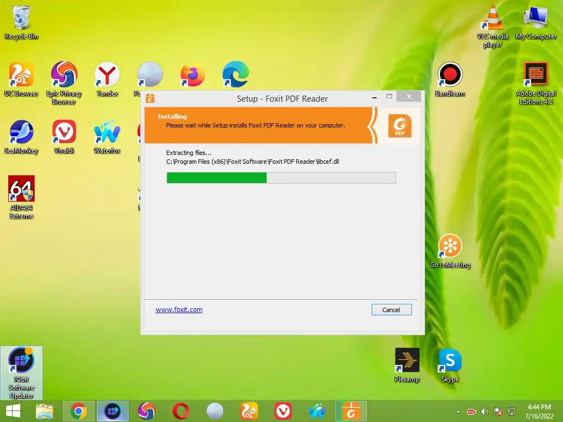The image size is (563, 422).
Task: Select the Vivaldi desktop shortcut
Action: click(64, 137)
